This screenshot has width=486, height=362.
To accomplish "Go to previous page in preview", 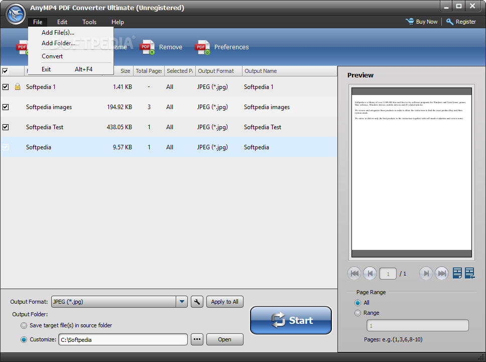I will tap(370, 274).
